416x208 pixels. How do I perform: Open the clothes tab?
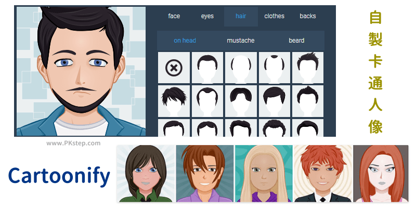(275, 16)
